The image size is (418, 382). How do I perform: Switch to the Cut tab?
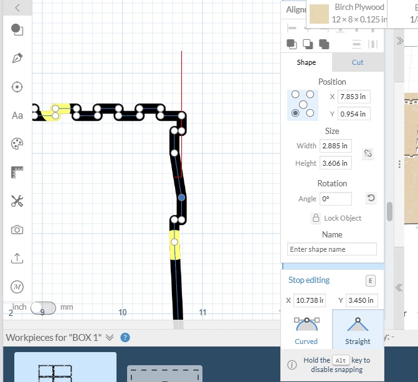click(x=358, y=62)
